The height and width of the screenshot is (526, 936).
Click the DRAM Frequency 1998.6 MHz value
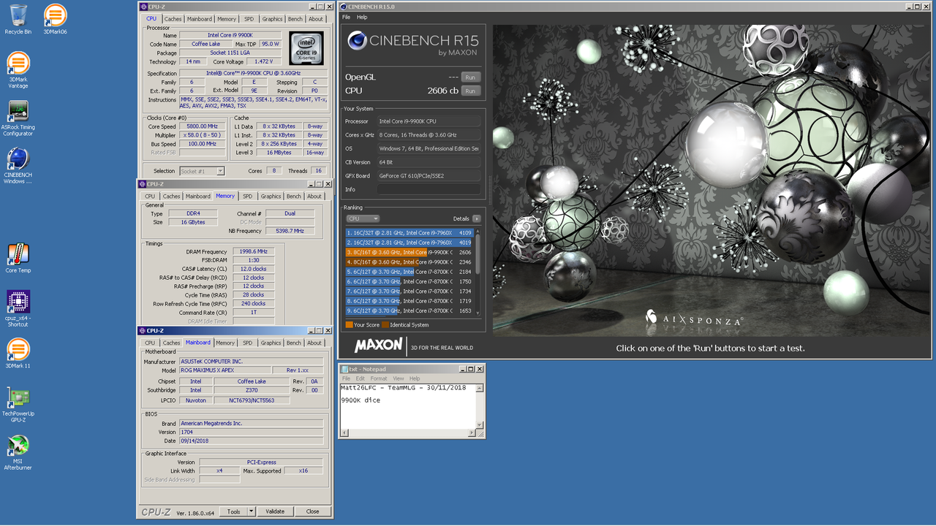pyautogui.click(x=253, y=251)
